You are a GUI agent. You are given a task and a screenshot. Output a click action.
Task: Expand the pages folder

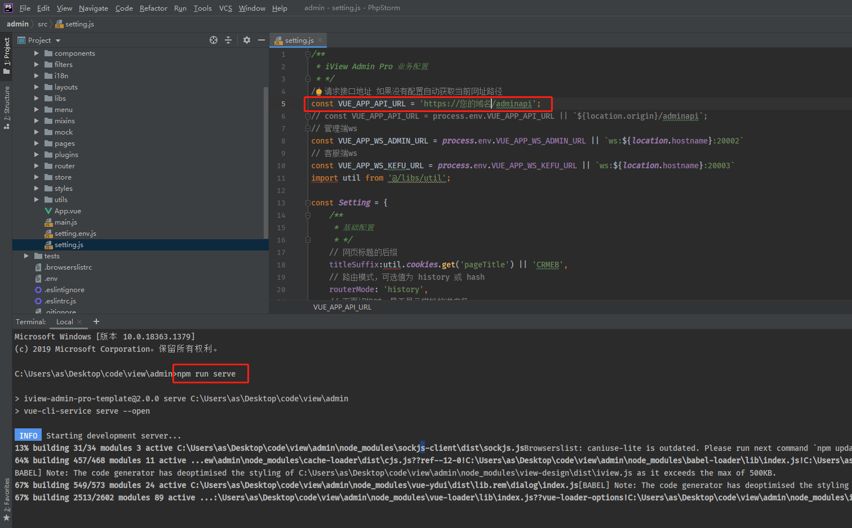click(x=37, y=144)
